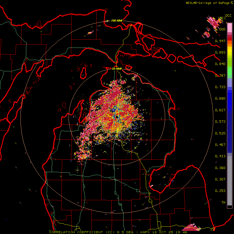Pick the 0.787 scale value
Image resolution: width=234 pixels, height=234 pixels.
[x=220, y=75]
